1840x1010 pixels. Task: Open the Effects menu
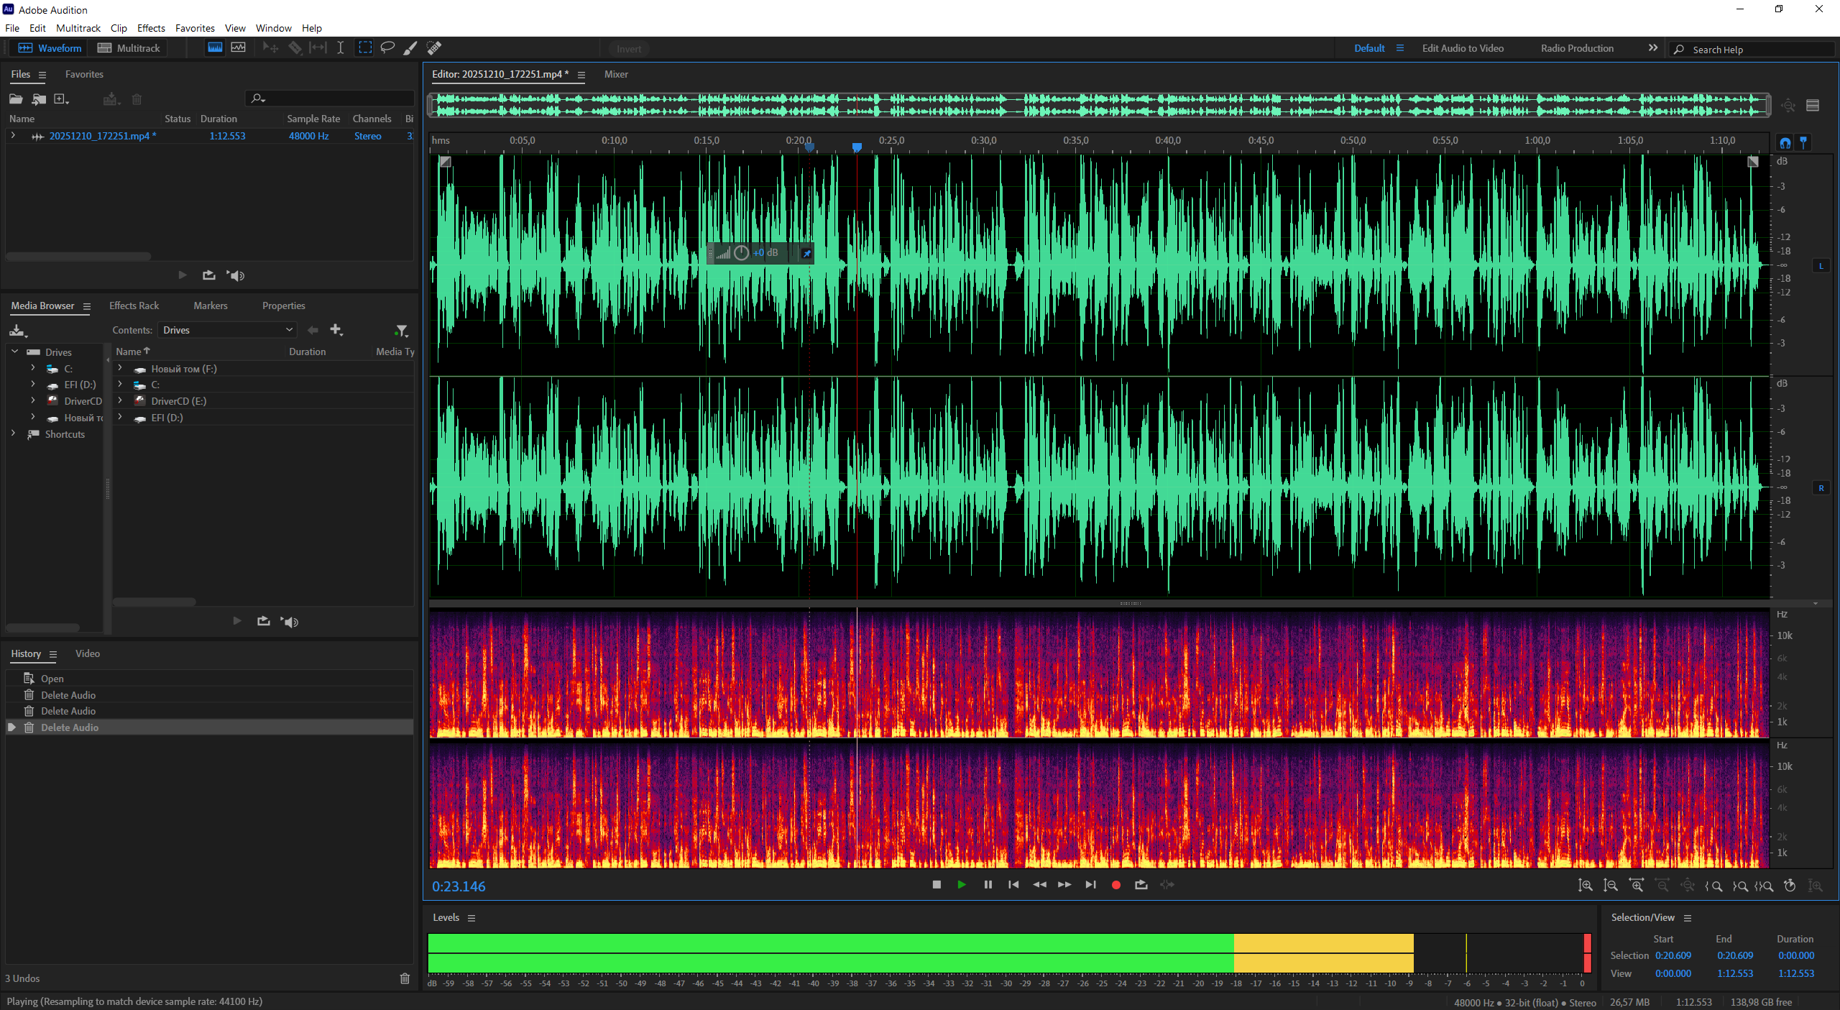(x=151, y=28)
